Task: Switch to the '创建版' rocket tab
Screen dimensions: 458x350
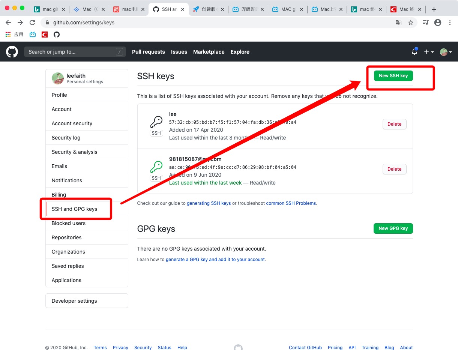Action: click(207, 9)
